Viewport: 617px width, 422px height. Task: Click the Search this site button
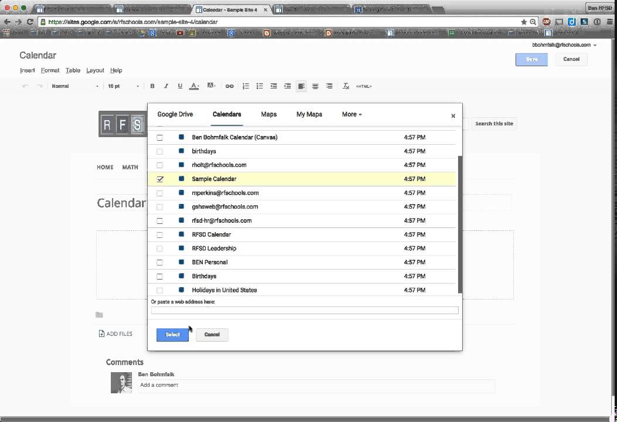click(494, 124)
